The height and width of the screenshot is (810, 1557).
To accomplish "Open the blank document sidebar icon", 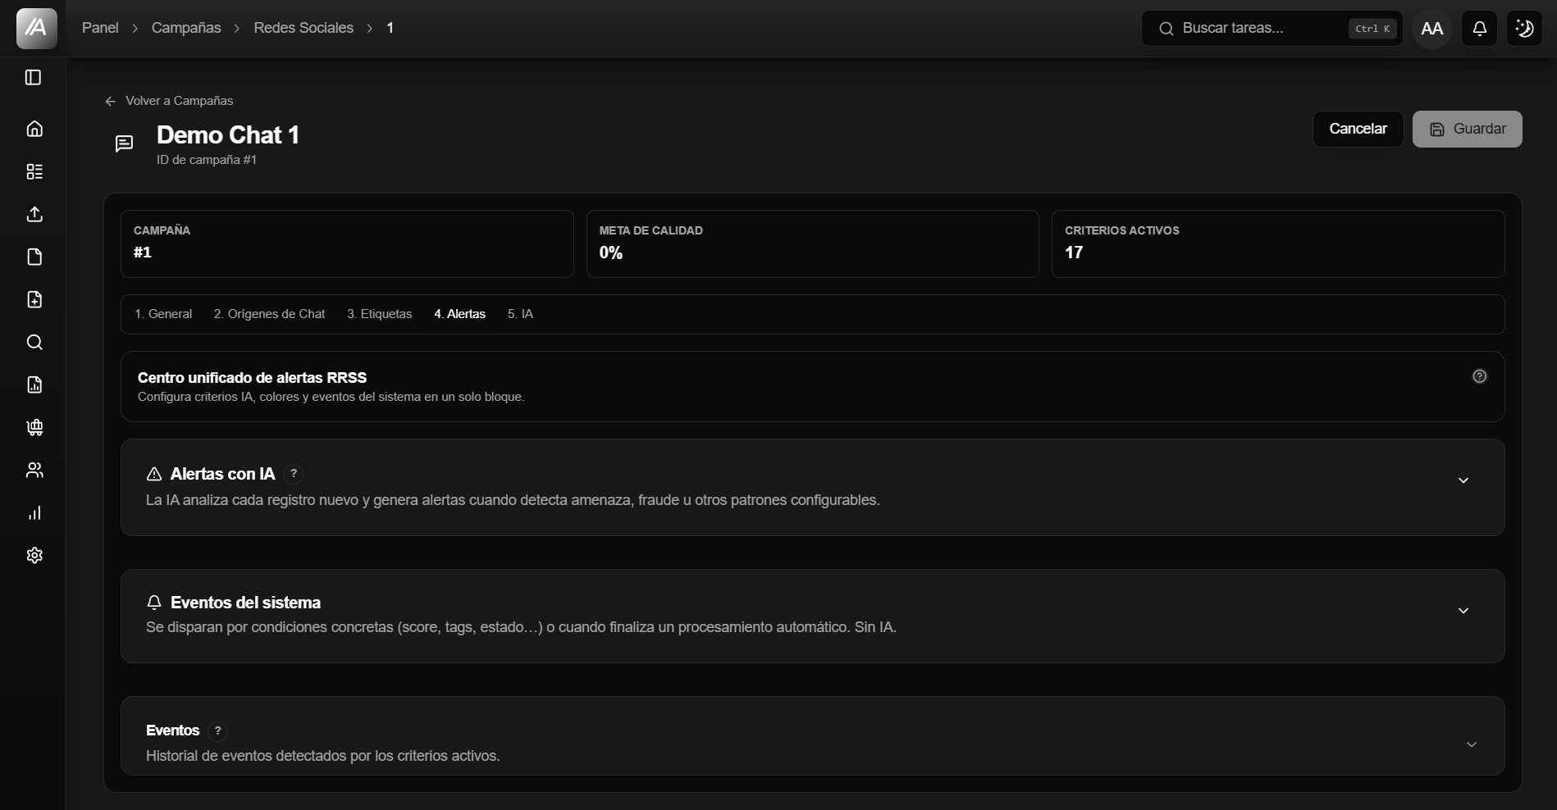I will (x=34, y=257).
